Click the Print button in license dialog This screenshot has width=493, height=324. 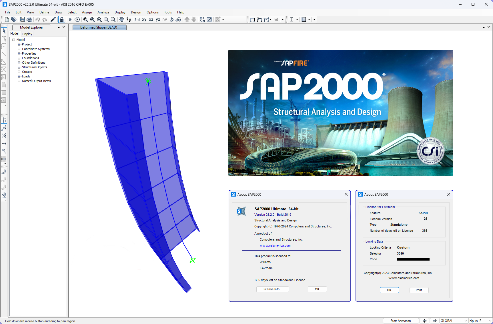click(419, 290)
